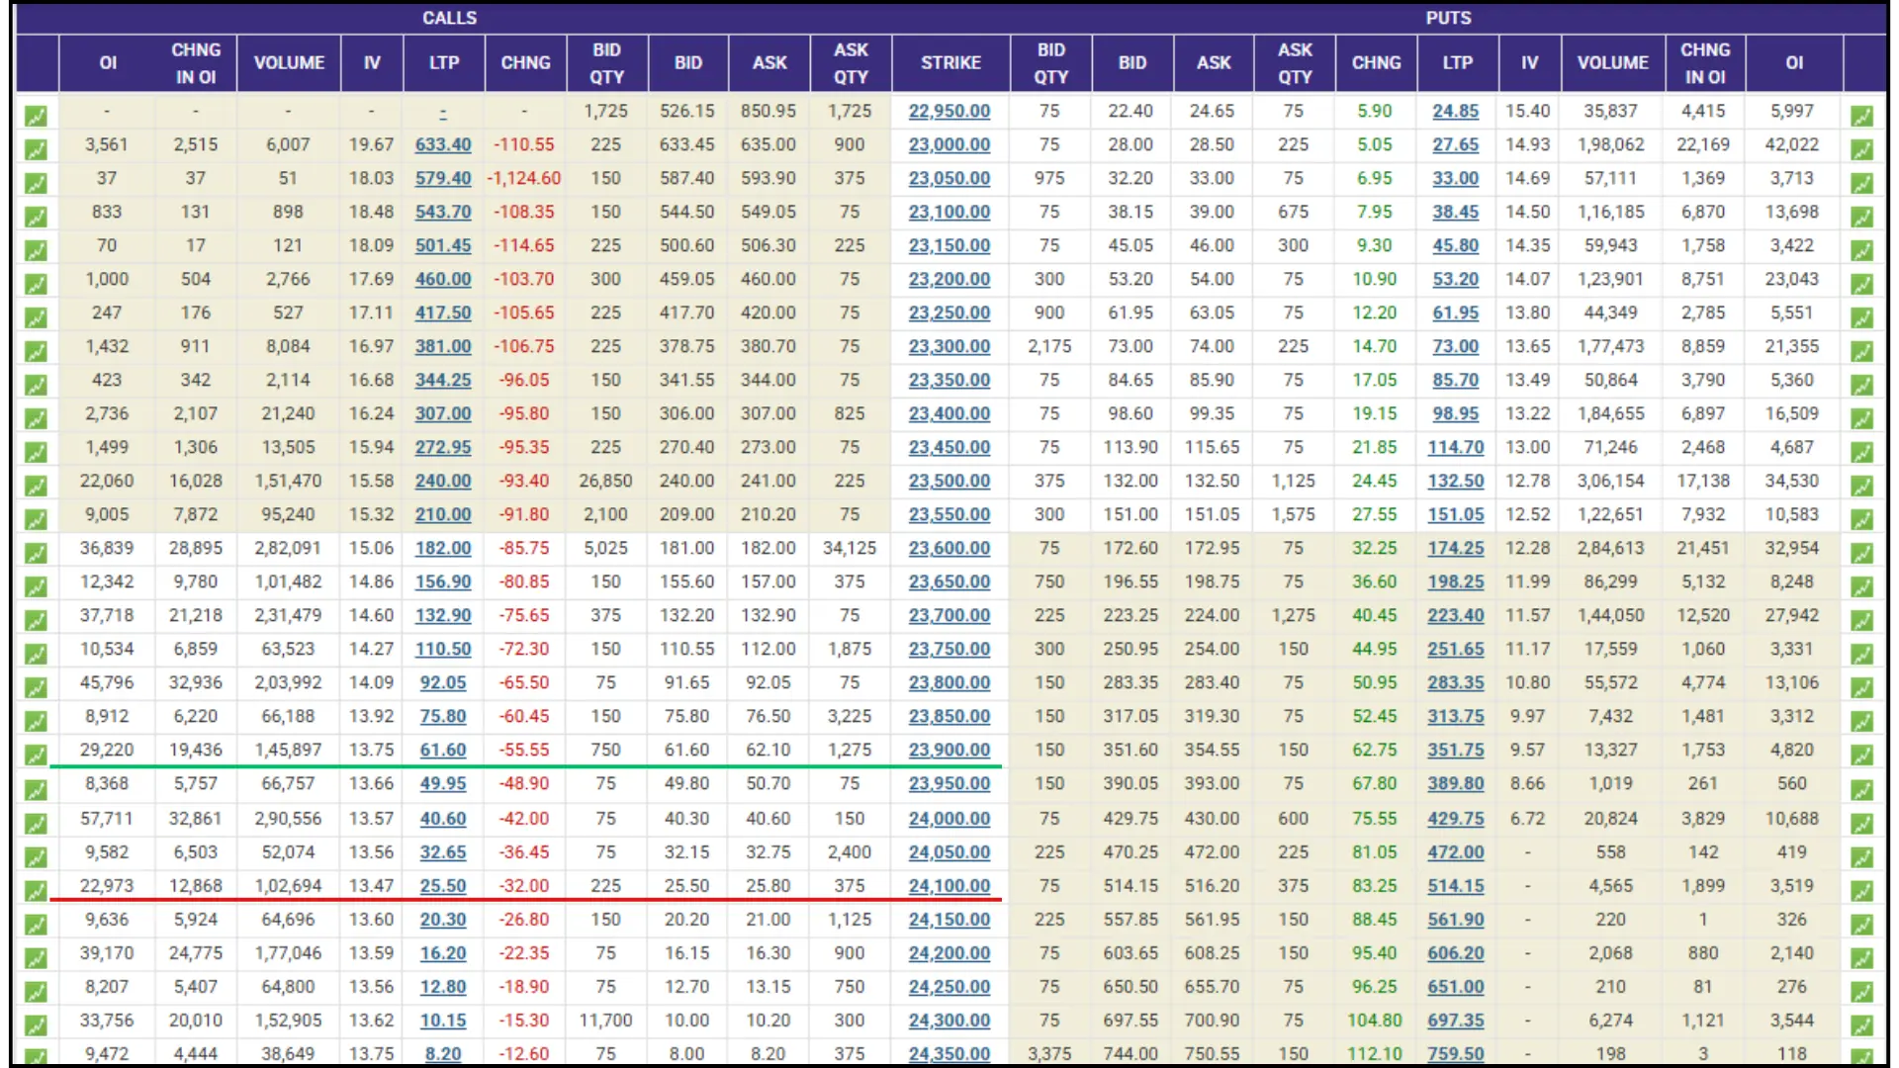Open the calls chart icon for strike 23,700.00
Screen dimensions: 1899x1068
pyautogui.click(x=36, y=620)
